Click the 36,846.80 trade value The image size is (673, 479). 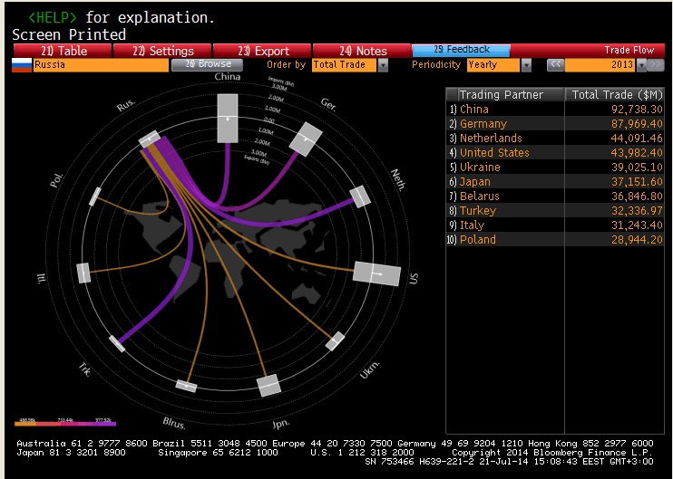pyautogui.click(x=637, y=196)
